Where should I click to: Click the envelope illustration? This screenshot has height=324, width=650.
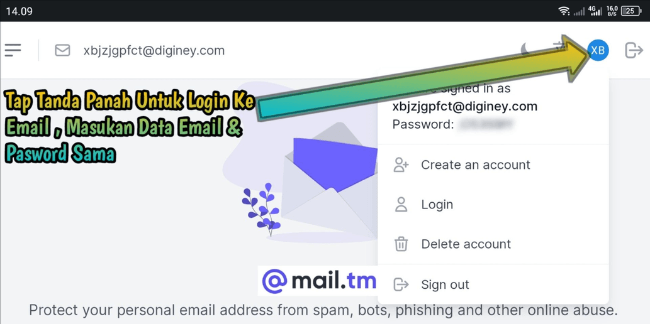pyautogui.click(x=330, y=180)
